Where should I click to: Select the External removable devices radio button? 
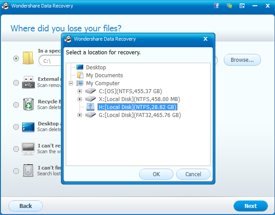click(16, 82)
